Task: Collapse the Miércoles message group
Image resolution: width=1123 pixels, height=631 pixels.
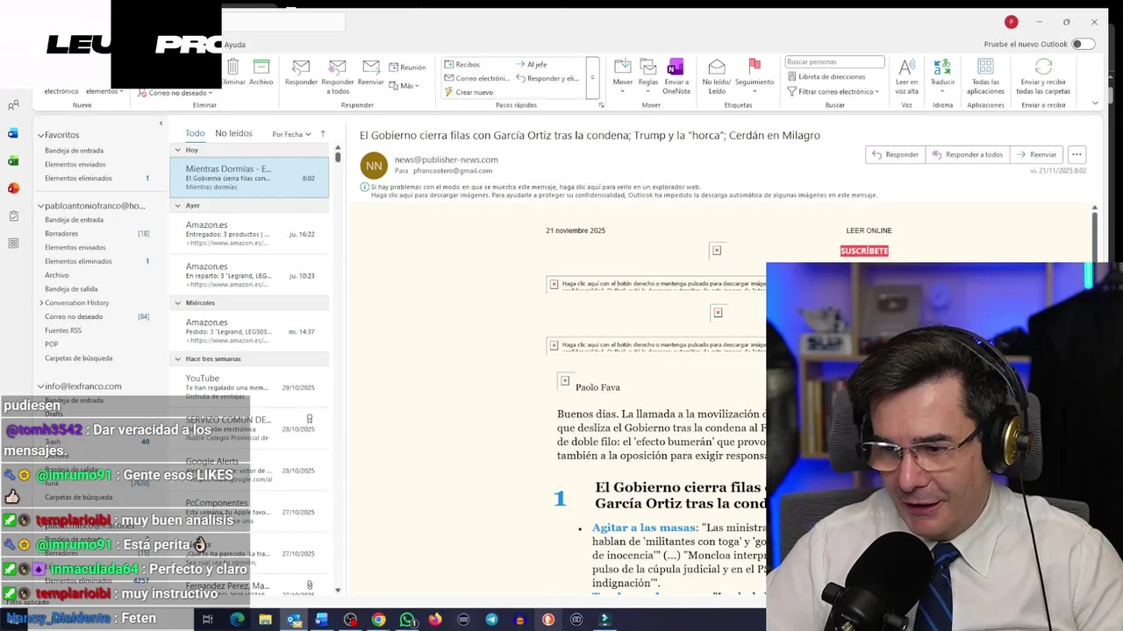Action: click(177, 302)
